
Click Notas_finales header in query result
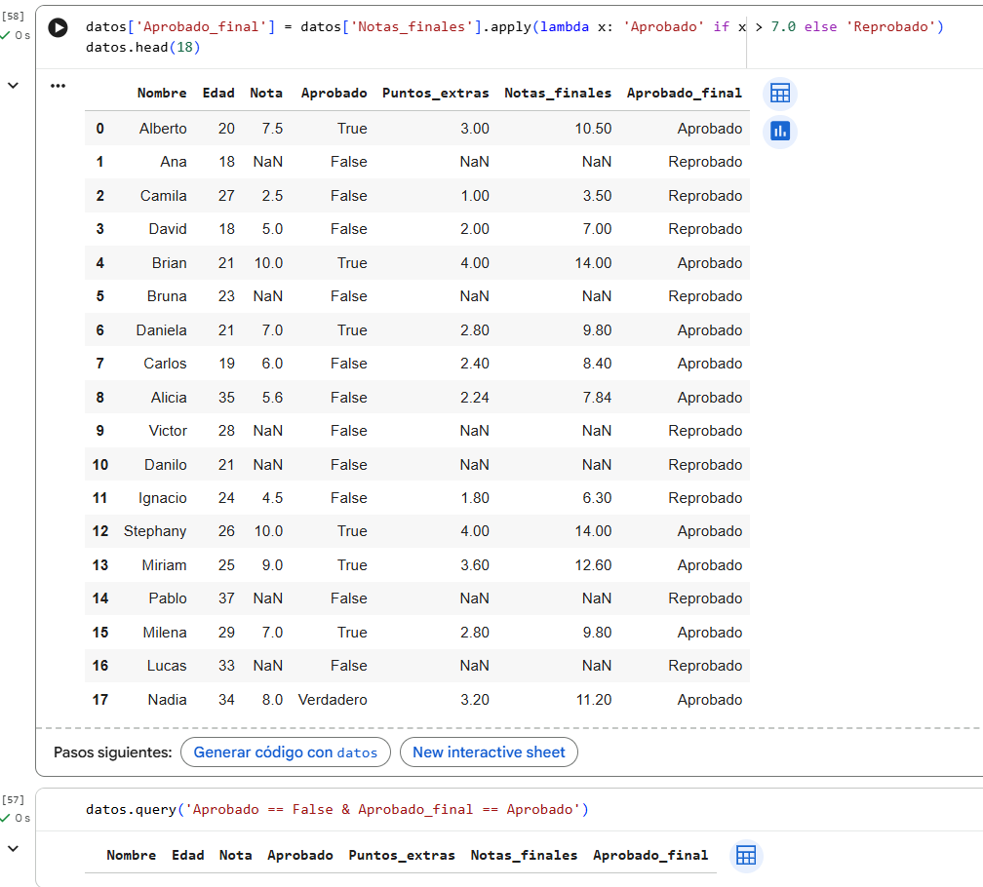pyautogui.click(x=524, y=855)
